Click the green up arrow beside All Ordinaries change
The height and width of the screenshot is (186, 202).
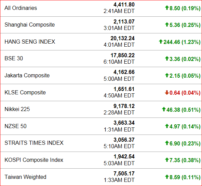(167, 8)
